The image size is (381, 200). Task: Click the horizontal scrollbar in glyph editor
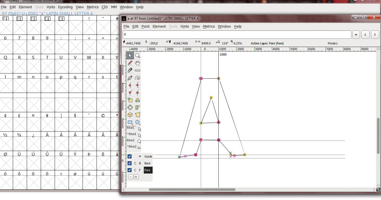coord(192,190)
